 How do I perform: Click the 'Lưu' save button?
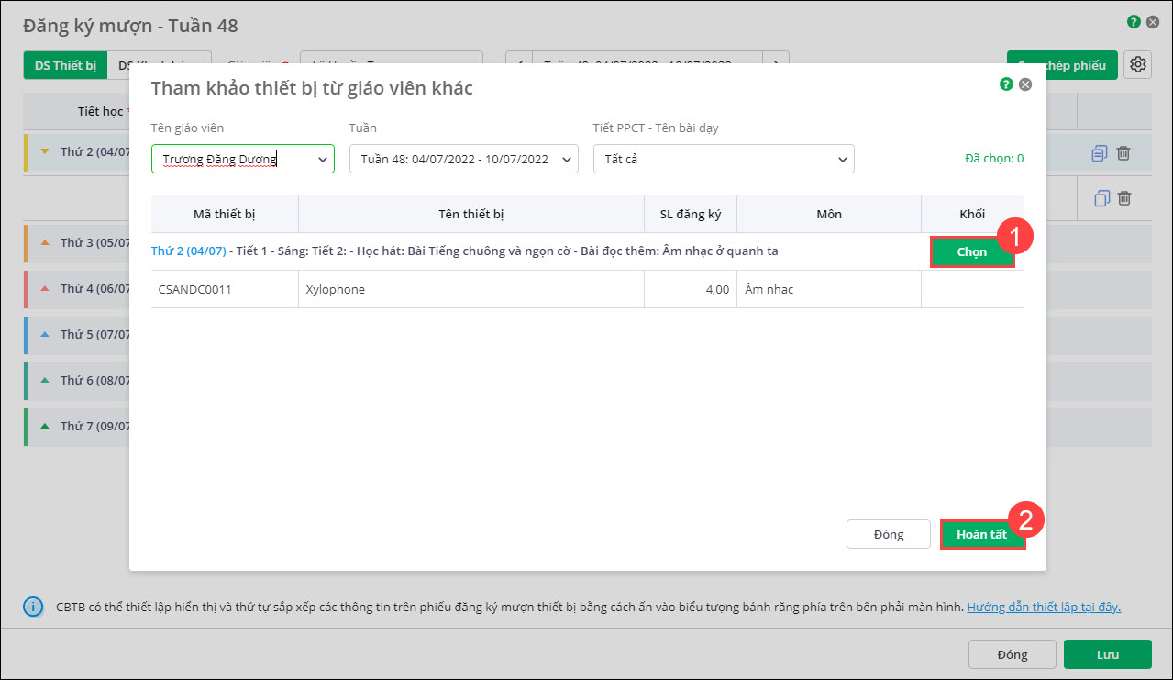(1108, 654)
